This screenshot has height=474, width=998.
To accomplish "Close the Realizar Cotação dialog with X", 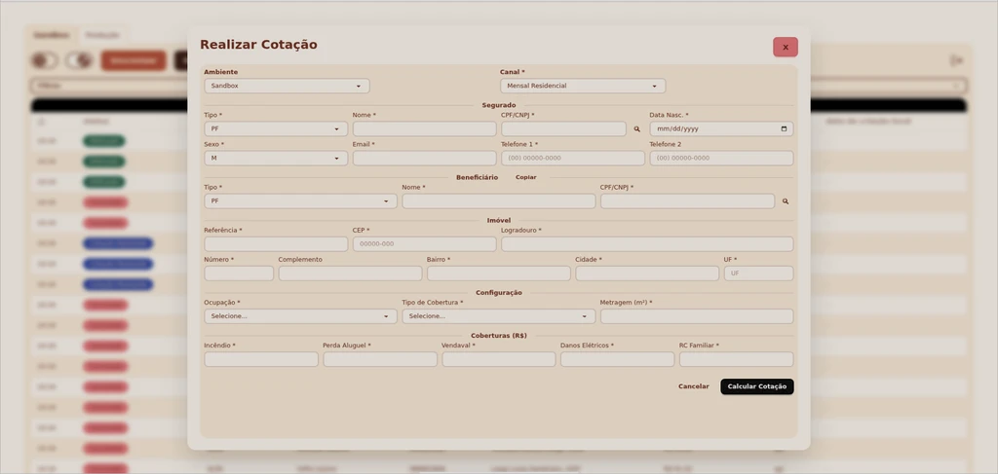I will point(785,47).
